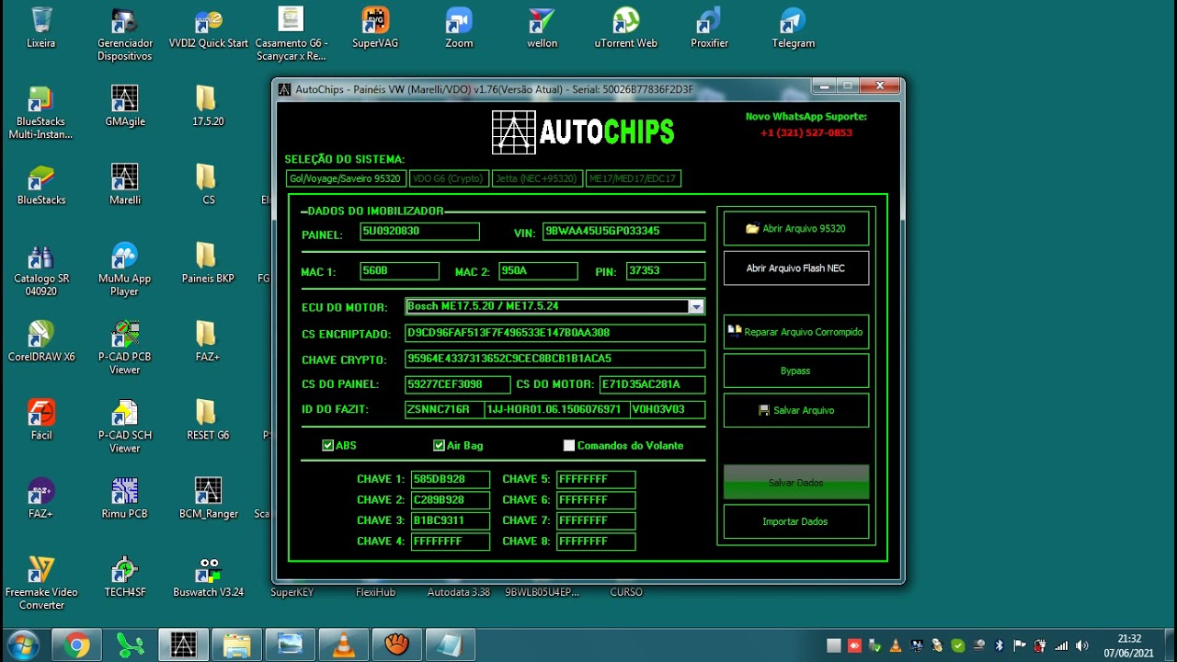Screen dimensions: 1177x662
Task: Open File Explorer from taskbar
Action: [x=236, y=645]
